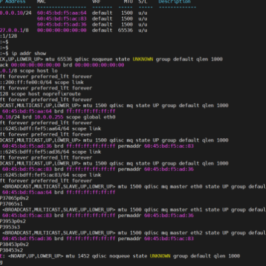Click yellow UNKNOWN on the mtu 1452 line
Screen dimensions: 266x266
pos(160,256)
